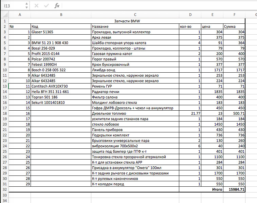This screenshot has width=257, height=203.
Task: Select column C header
Action: [x=135, y=15]
